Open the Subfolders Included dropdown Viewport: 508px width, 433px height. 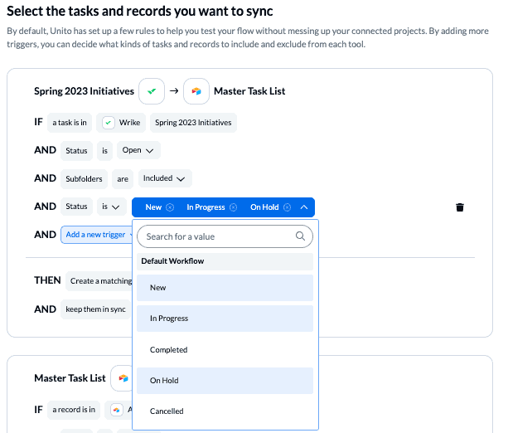click(x=165, y=178)
